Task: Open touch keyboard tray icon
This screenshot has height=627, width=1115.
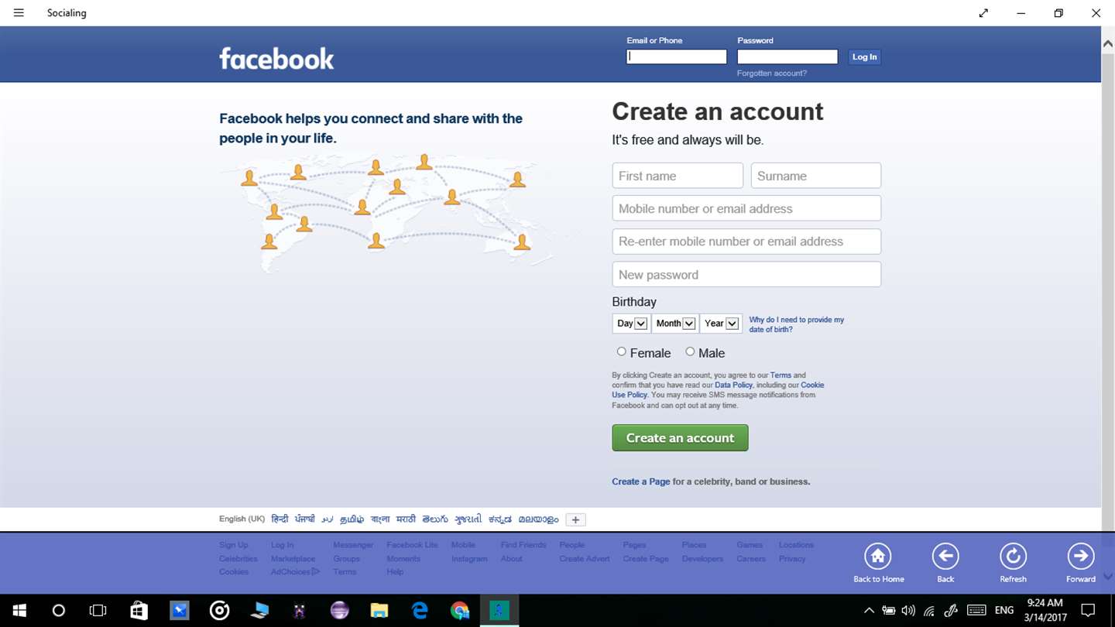Action: [976, 611]
